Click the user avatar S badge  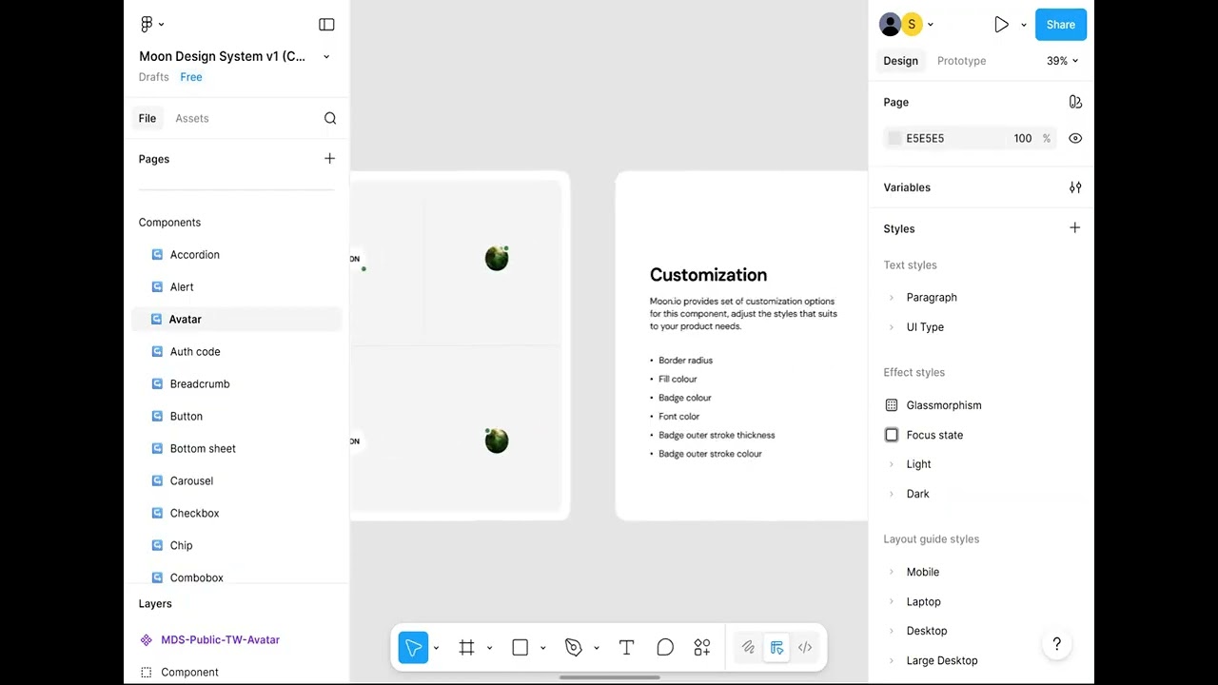[912, 25]
